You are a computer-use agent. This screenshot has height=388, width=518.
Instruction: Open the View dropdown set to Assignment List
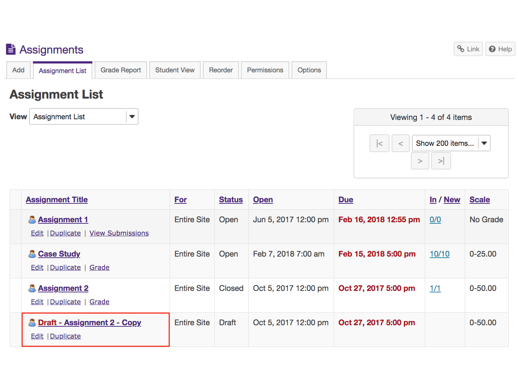click(x=84, y=117)
